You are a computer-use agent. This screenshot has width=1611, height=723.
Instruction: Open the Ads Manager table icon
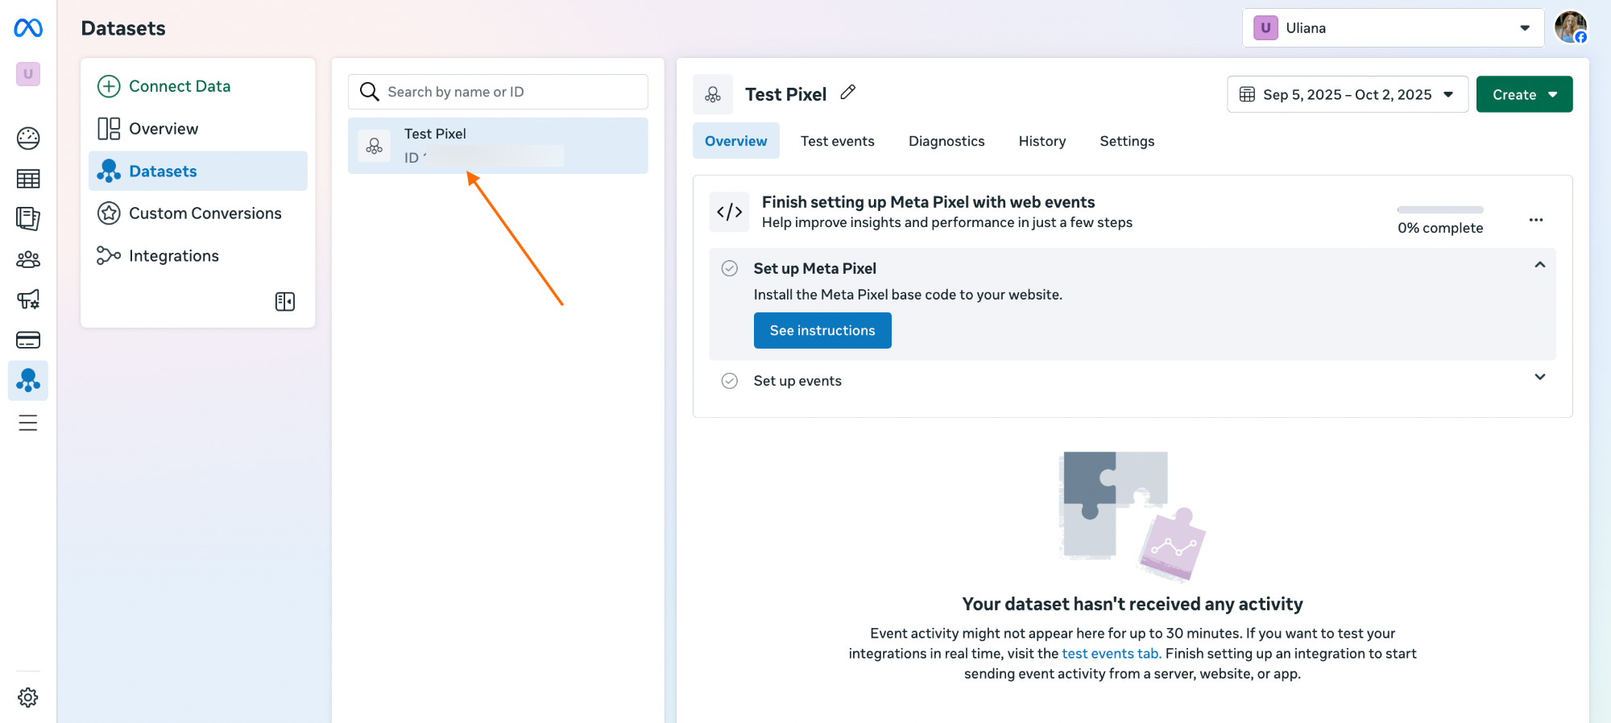(x=28, y=179)
